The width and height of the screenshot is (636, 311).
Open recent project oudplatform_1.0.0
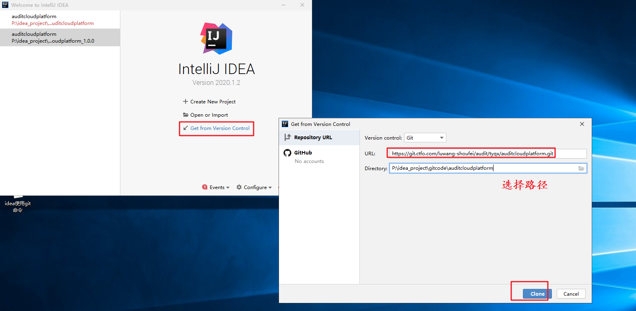60,37
